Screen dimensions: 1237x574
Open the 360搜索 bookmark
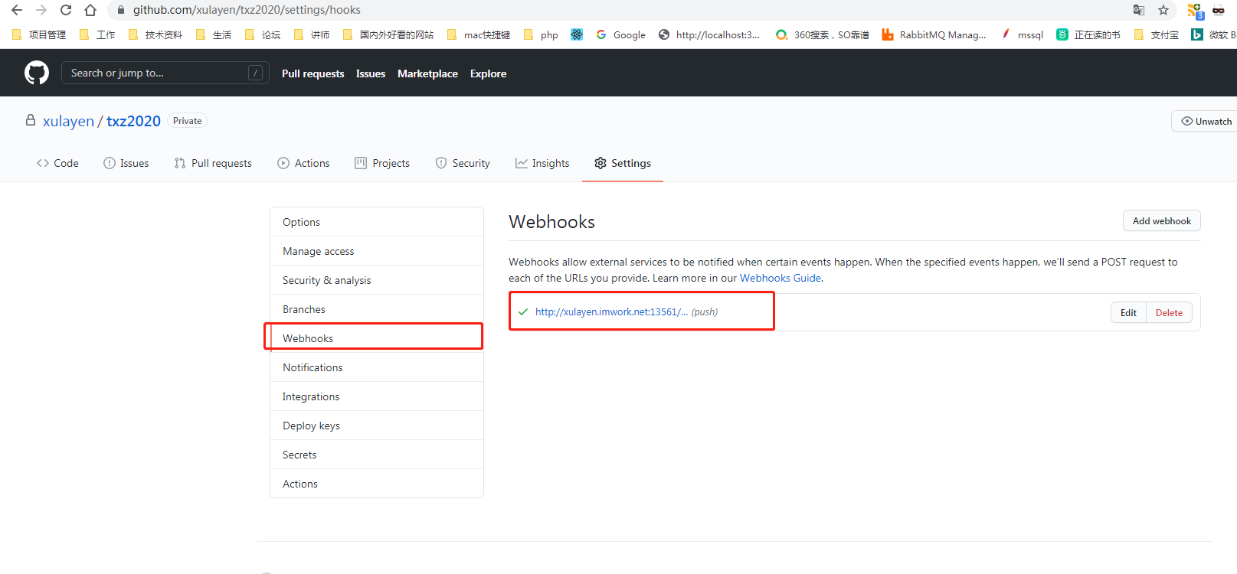tap(823, 34)
